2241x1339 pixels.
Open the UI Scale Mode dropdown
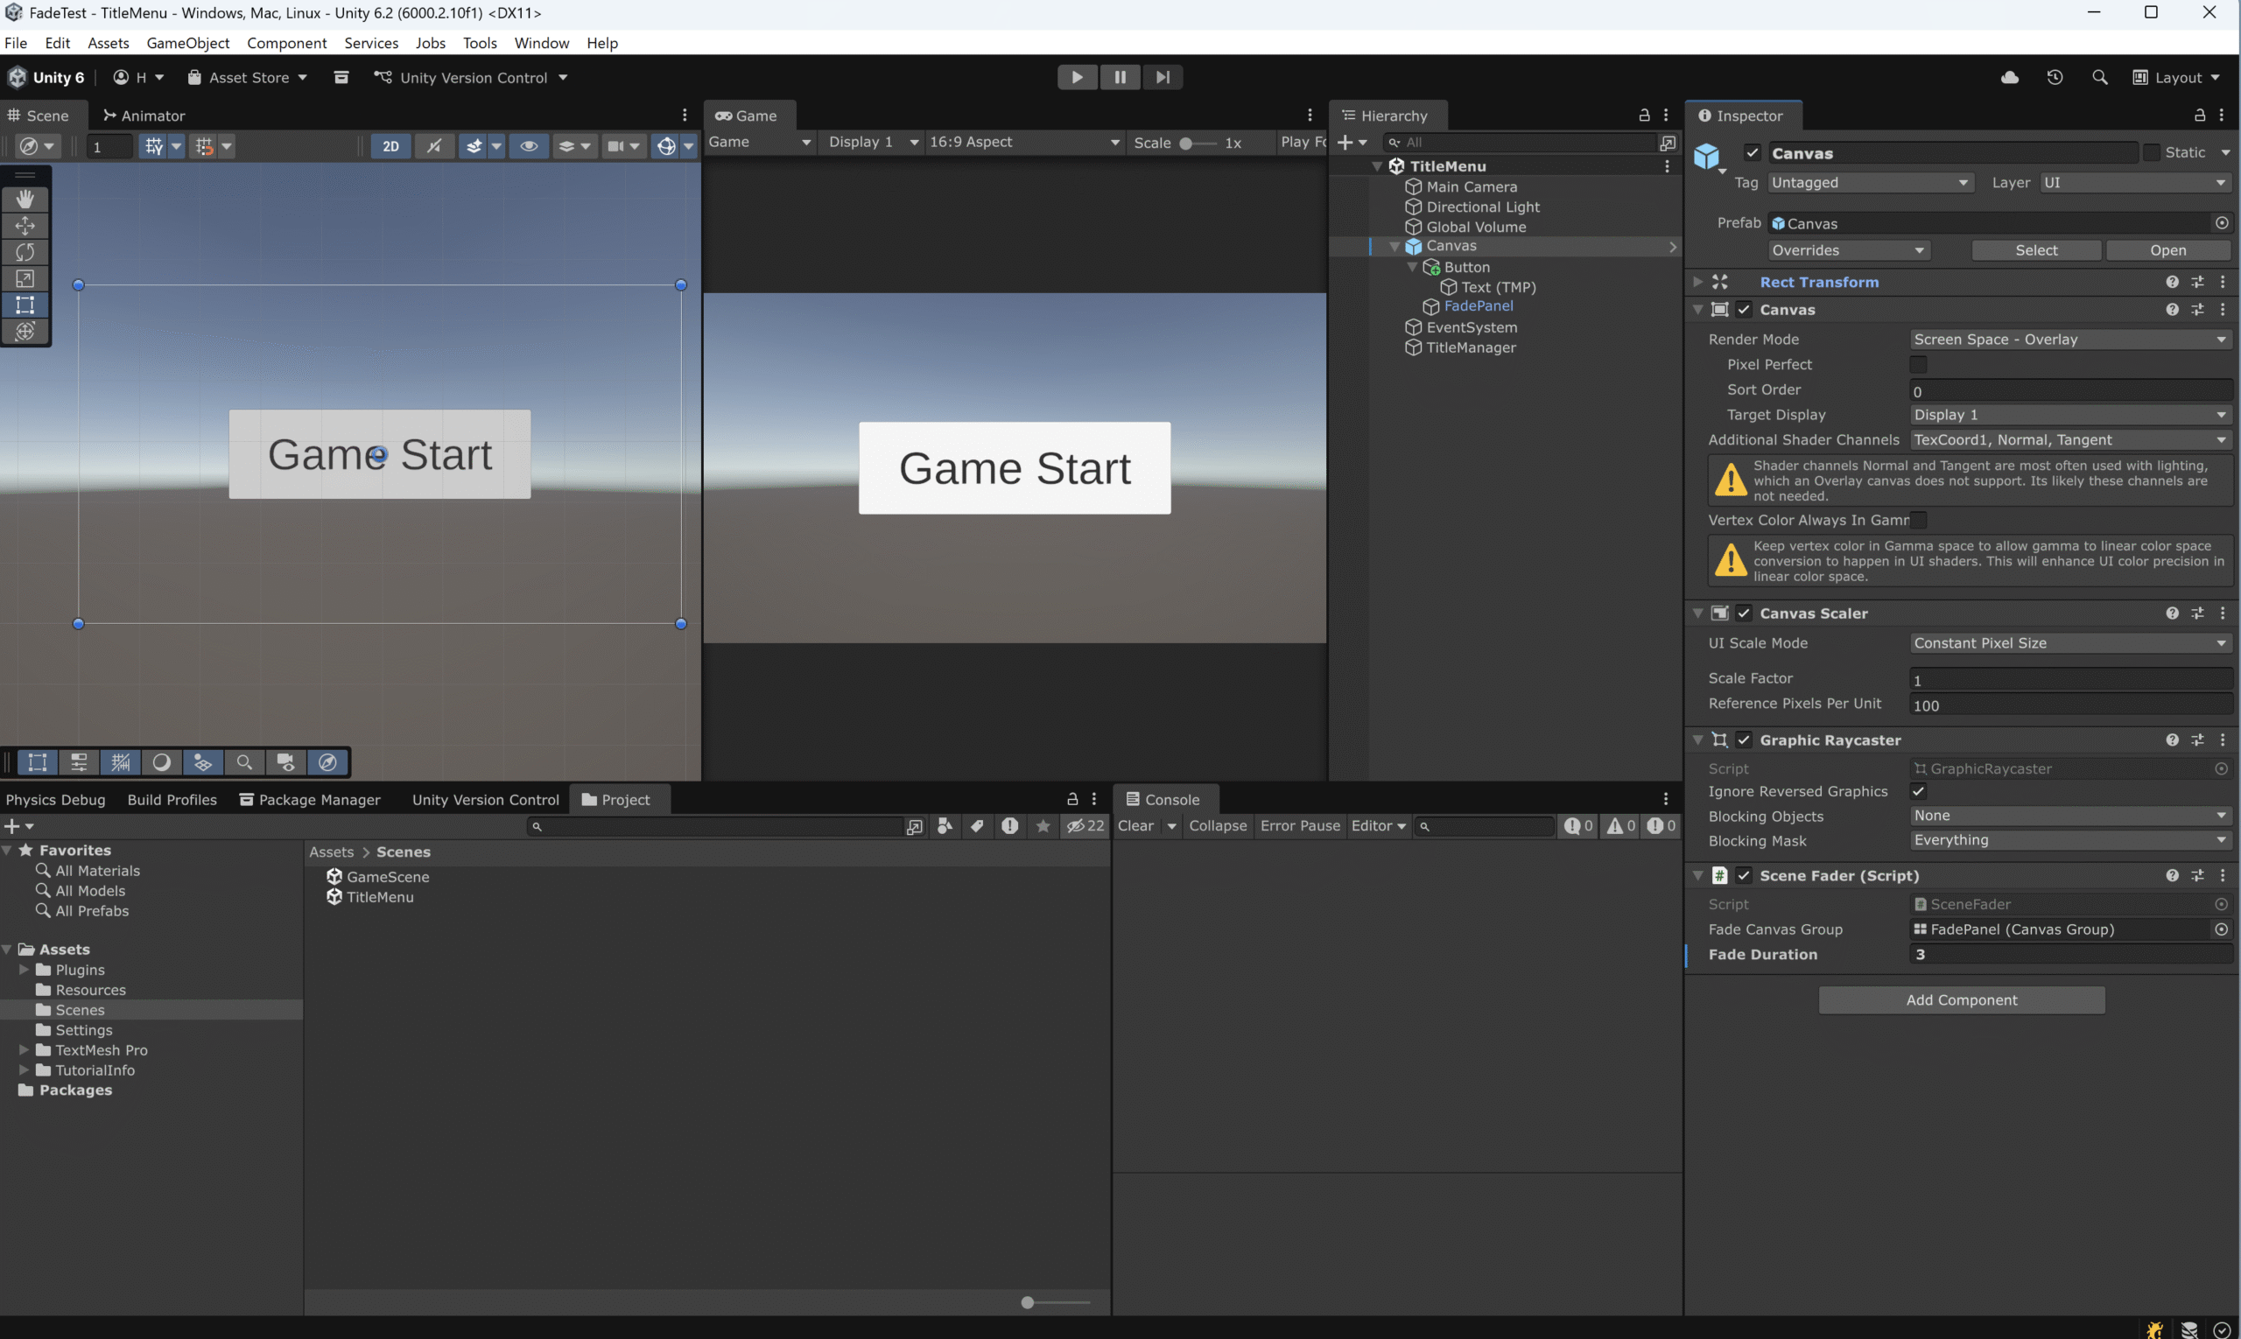point(2069,643)
